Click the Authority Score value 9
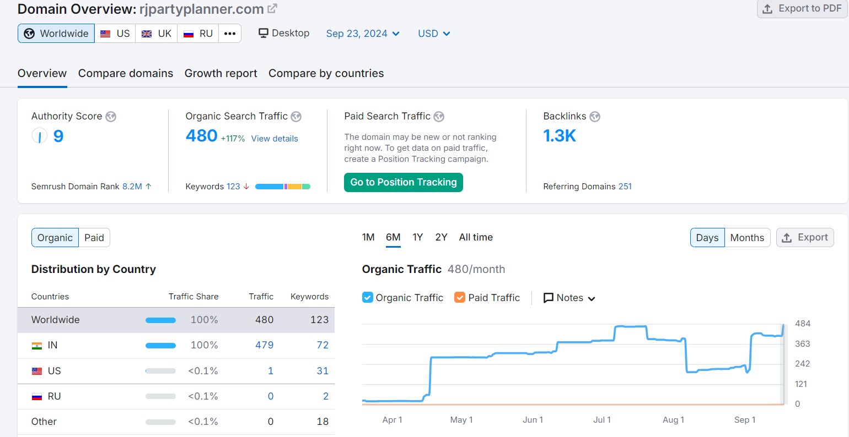Viewport: 849px width, 437px height. click(x=58, y=135)
